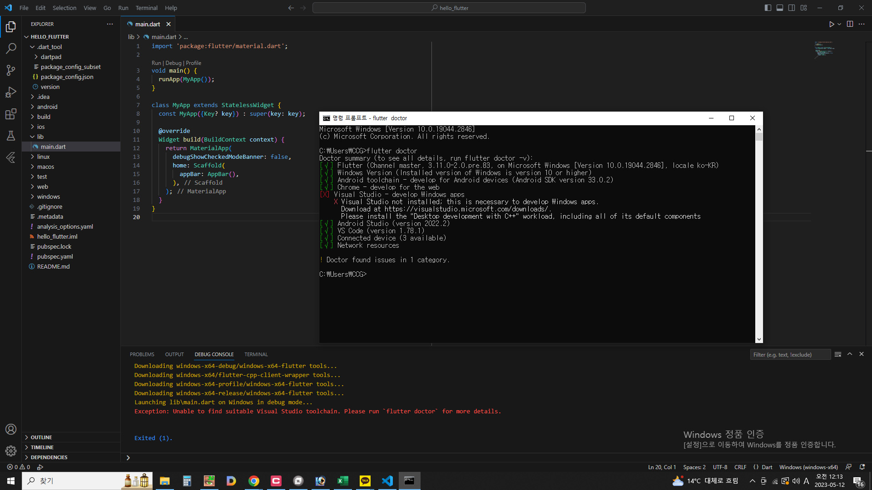Screen dimensions: 872x490
Task: Open the Windows Start menu
Action: click(x=11, y=481)
